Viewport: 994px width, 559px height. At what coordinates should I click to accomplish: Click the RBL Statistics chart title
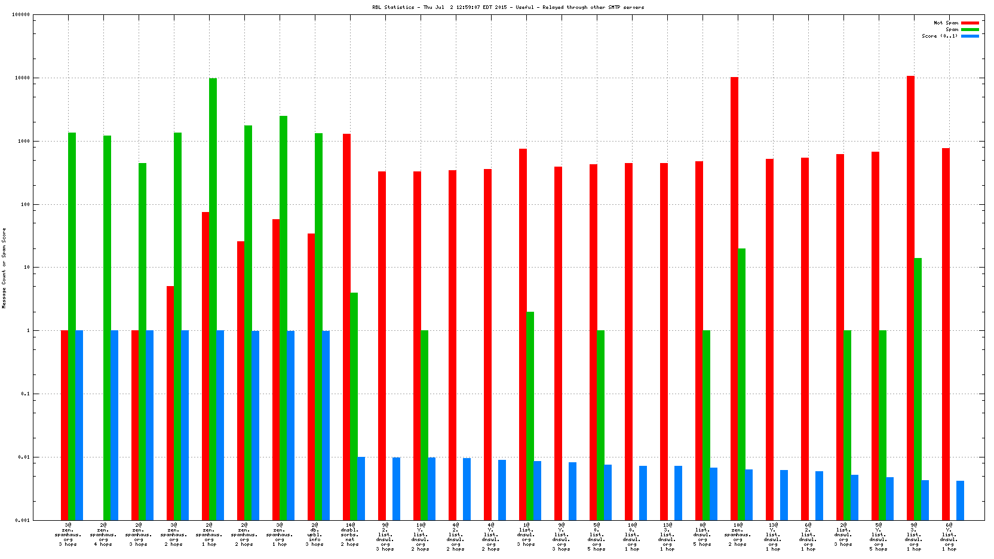508,7
